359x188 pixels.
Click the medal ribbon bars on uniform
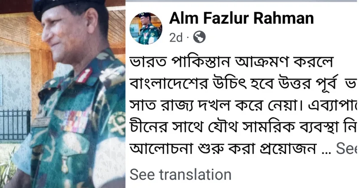pyautogui.click(x=75, y=121)
